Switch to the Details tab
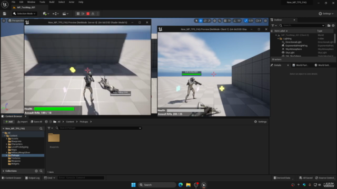Image resolution: width=337 pixels, height=189 pixels. click(277, 65)
